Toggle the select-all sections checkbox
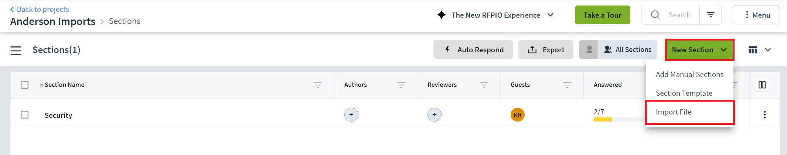This screenshot has width=787, height=155. coord(25,85)
